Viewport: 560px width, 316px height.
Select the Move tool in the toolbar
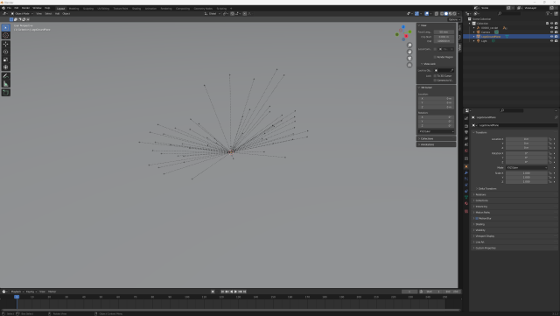coord(6,44)
